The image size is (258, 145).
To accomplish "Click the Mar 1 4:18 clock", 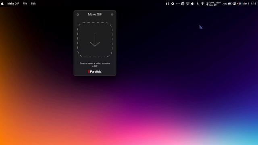I will click(x=249, y=4).
